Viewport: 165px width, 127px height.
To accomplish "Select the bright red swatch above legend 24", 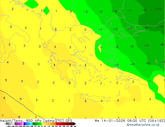I will point(57,124).
